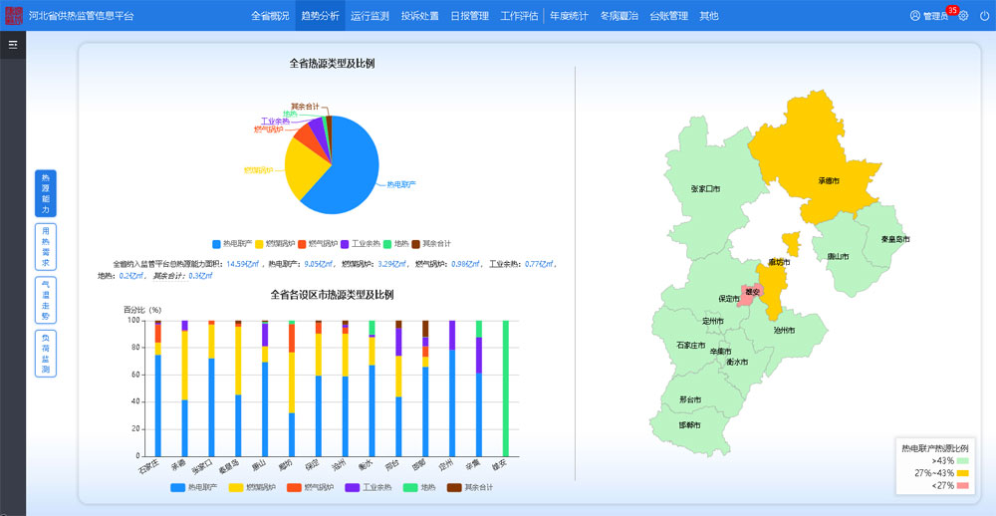
Task: Click the red platform logo seal
Action: pos(13,16)
